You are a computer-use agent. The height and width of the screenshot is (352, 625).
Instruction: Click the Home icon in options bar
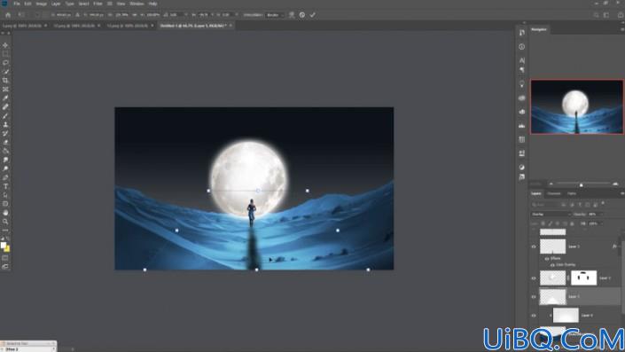tap(8, 15)
